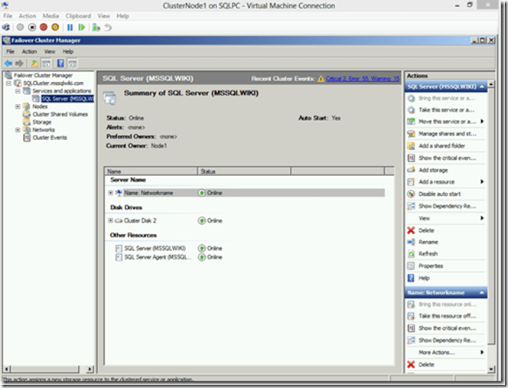Click the Pause button in VM toolbar
508x388 pixels.
tap(69, 27)
